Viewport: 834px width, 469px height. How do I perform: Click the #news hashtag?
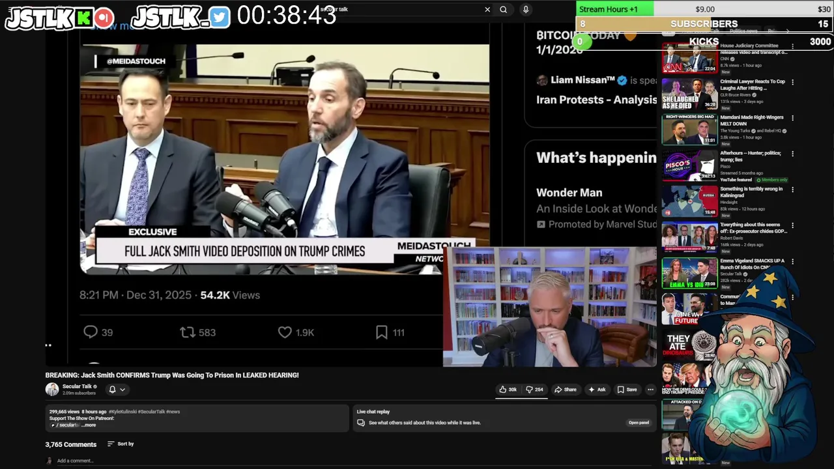tap(173, 412)
